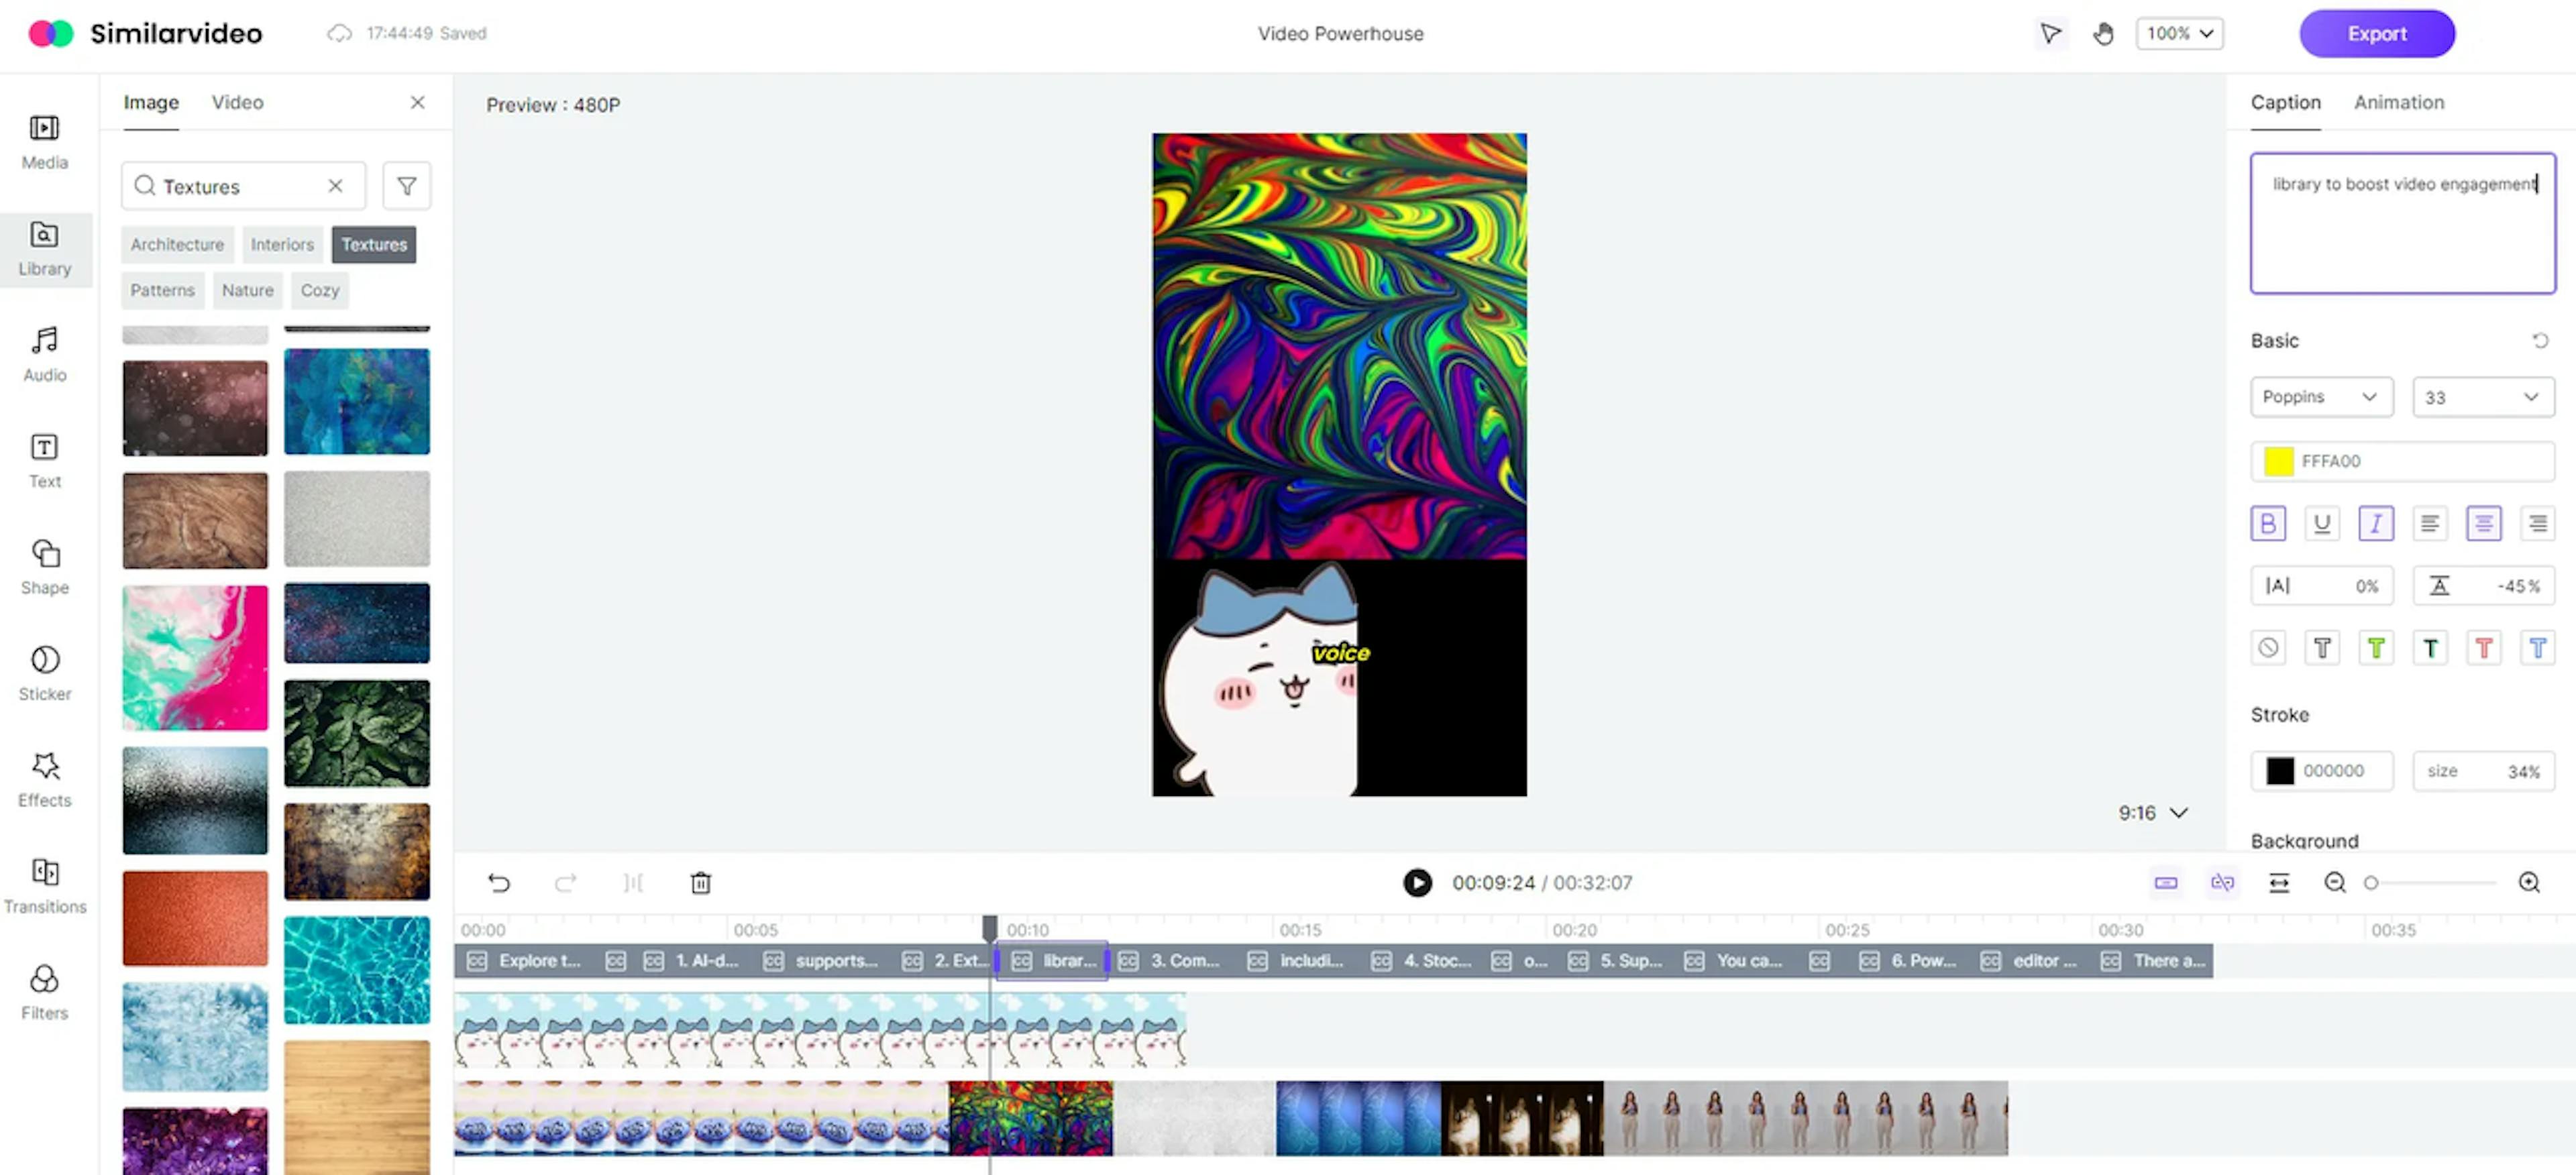
Task: Toggle underline caption formatting
Action: 2321,523
